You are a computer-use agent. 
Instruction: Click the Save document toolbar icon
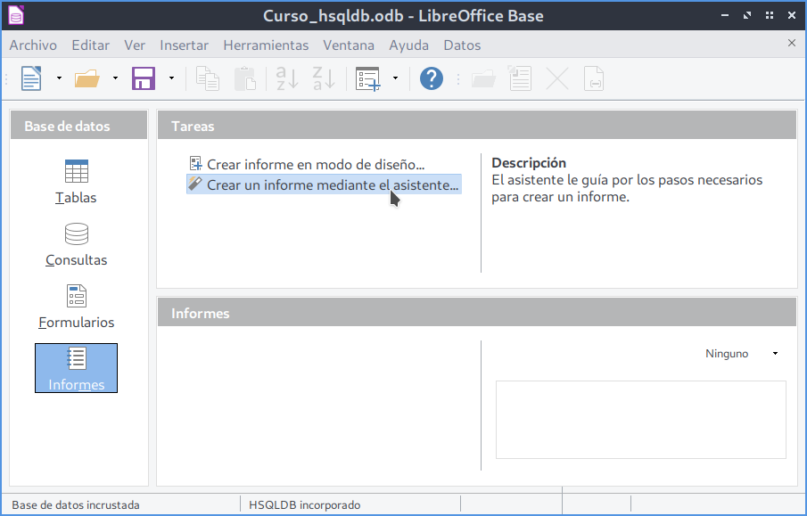144,78
